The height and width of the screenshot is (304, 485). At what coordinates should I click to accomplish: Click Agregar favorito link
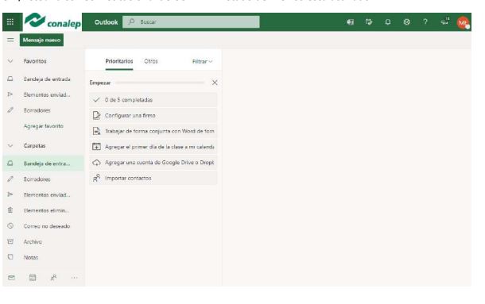tap(44, 126)
